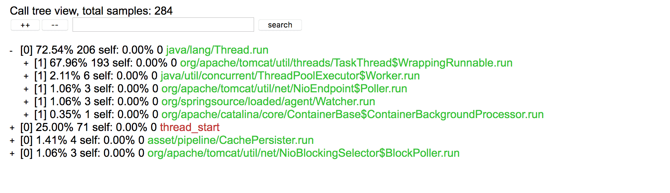The height and width of the screenshot is (193, 670).
Task: Expand the ContainerBackgroundProcessor.run node
Action: (26, 115)
